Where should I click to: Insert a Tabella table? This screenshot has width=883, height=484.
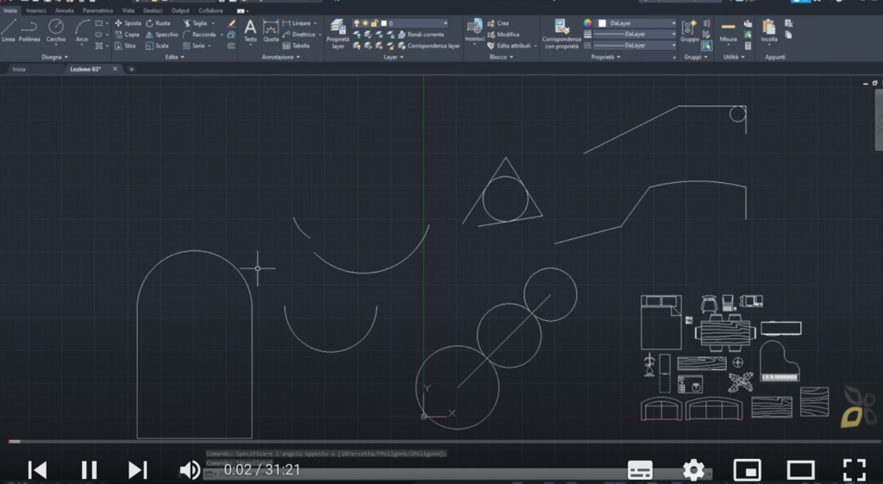click(296, 46)
